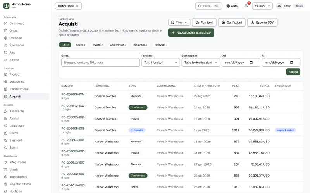Select Acquisti in the sidebar
The height and width of the screenshot is (193, 310).
coord(26,96)
